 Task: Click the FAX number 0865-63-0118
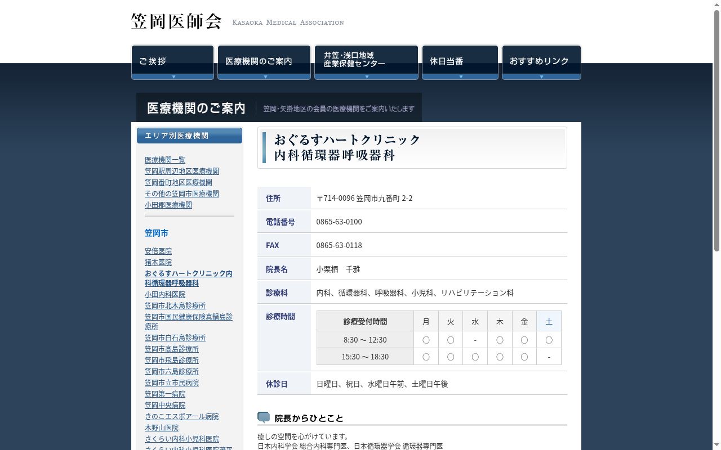pyautogui.click(x=339, y=245)
